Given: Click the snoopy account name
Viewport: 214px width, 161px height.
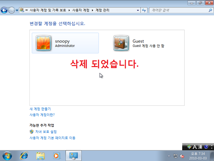Looking at the screenshot, I should click(x=63, y=41).
